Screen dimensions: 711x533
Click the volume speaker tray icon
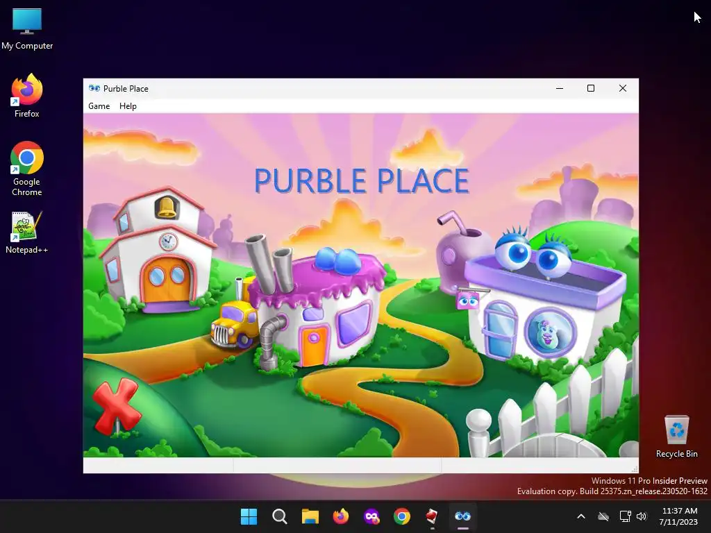point(641,516)
